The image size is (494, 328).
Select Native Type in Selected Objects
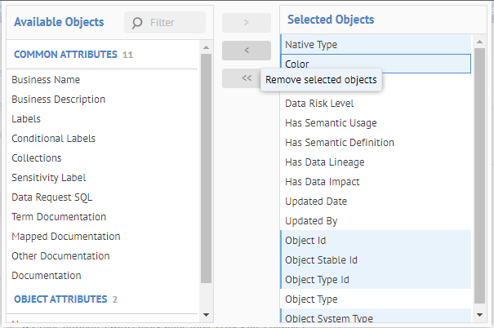376,44
